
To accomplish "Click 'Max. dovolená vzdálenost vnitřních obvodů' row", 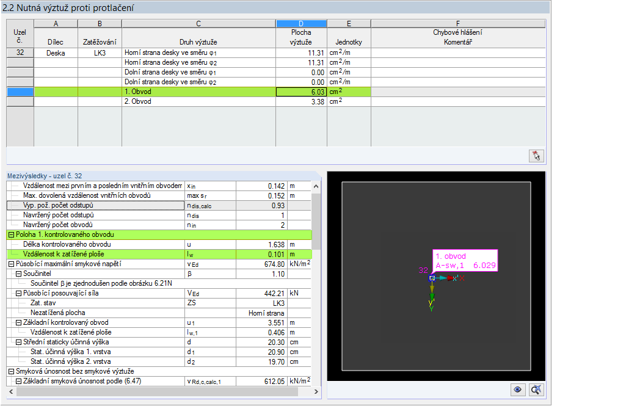I will coord(159,195).
